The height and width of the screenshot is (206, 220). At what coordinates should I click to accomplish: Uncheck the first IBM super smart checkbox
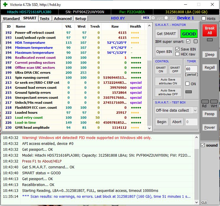click(188, 41)
